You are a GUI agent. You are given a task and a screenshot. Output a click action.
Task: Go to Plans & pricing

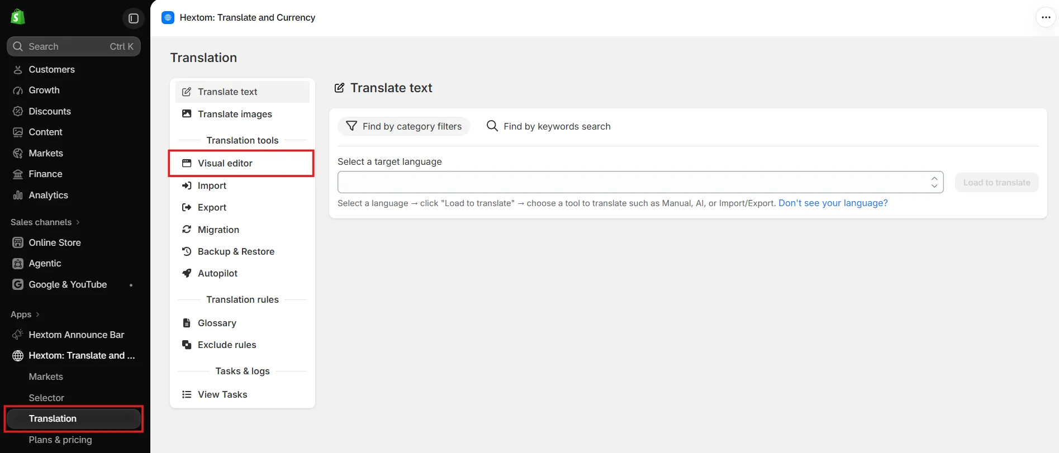(x=60, y=440)
